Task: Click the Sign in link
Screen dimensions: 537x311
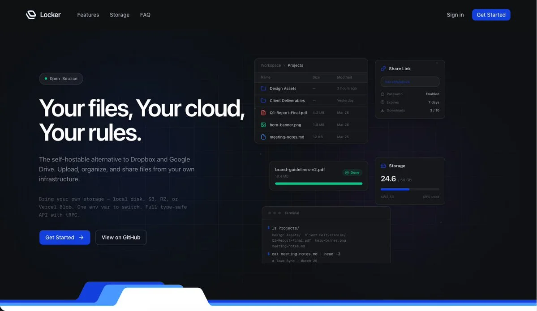Action: click(455, 15)
